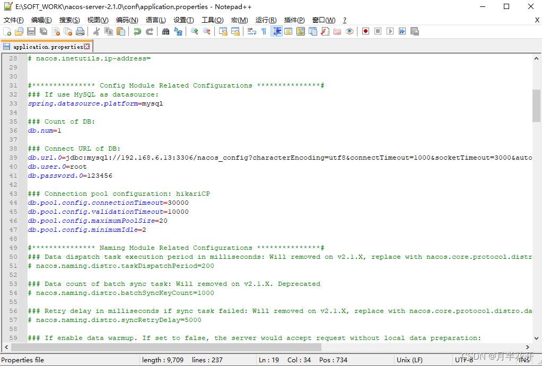
Task: Open the 编辑(E) menu
Action: [41, 20]
